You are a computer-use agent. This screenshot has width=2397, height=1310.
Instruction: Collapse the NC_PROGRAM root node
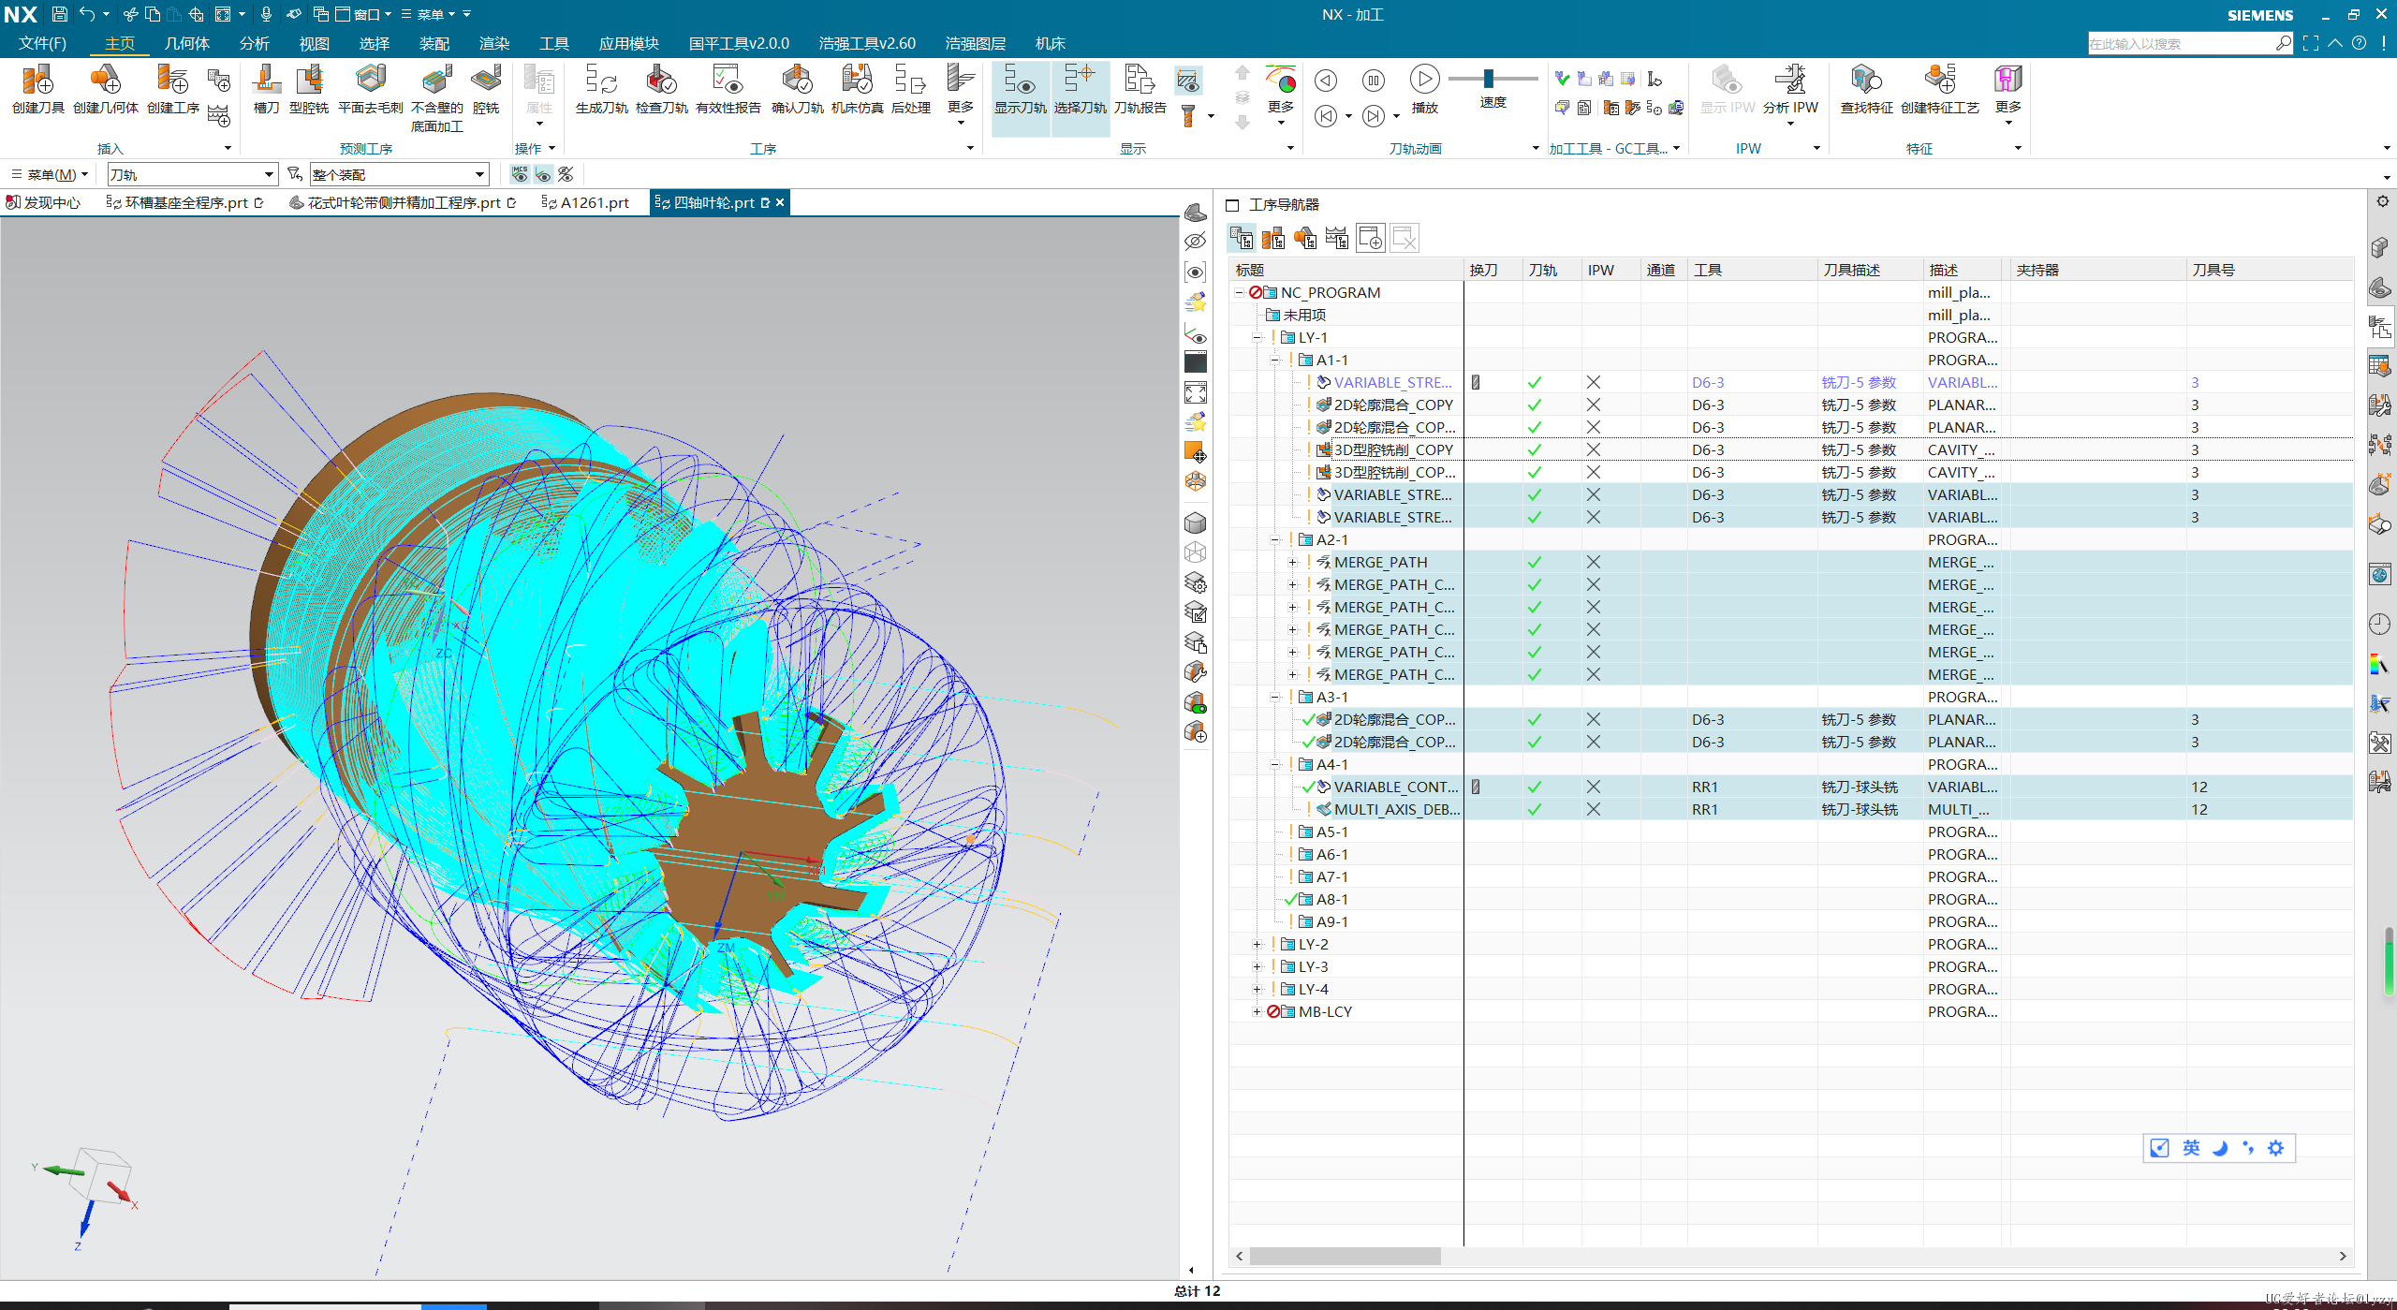coord(1239,292)
